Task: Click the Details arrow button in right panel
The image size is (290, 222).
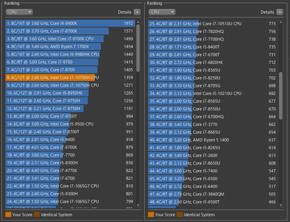Action: (280, 12)
